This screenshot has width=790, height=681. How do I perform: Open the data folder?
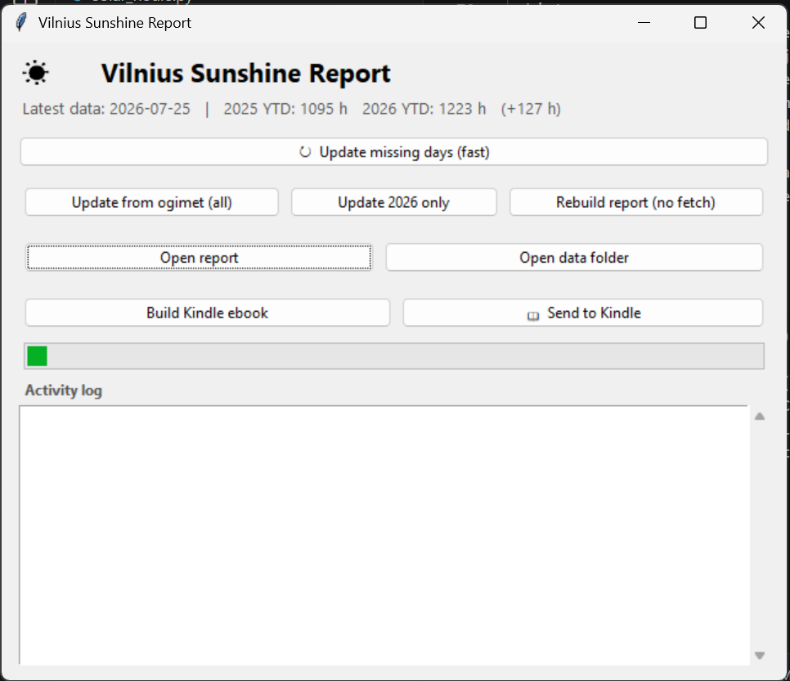pyautogui.click(x=574, y=257)
